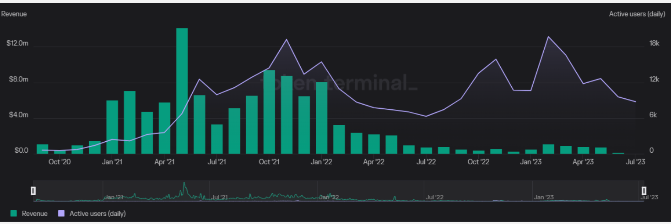
Task: Select the Dec '21 revenue bar
Action: click(x=304, y=125)
